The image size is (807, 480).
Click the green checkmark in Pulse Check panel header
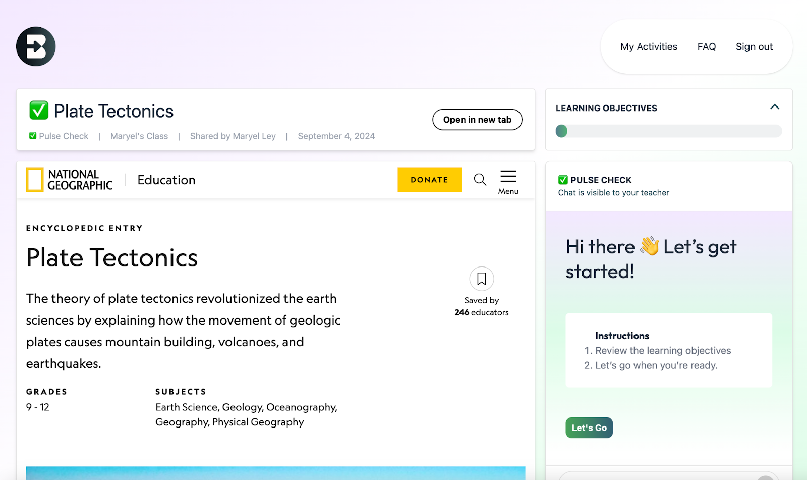coord(563,180)
